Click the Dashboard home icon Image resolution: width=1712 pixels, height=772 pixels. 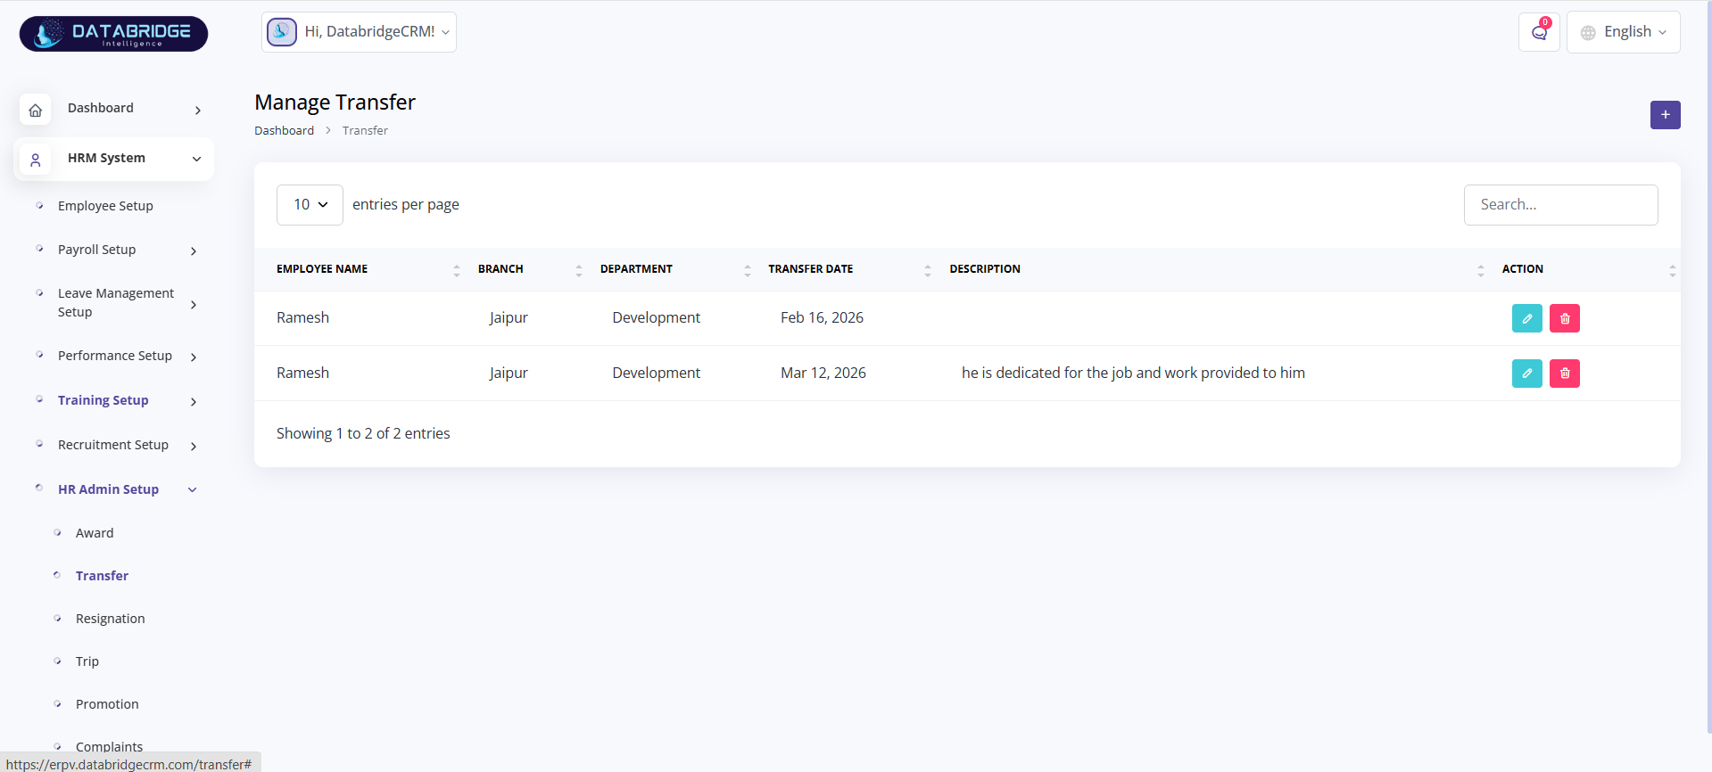click(35, 110)
